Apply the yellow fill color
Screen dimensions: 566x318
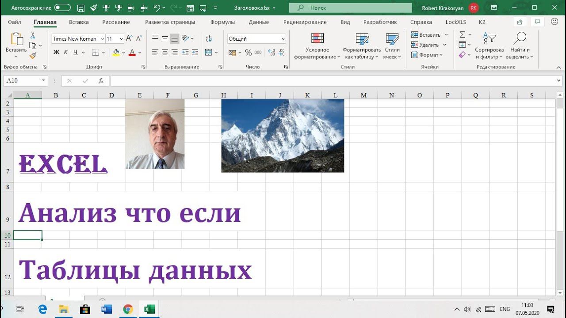click(x=116, y=53)
